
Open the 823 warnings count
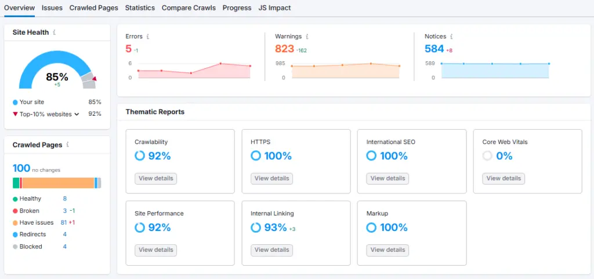coord(284,49)
